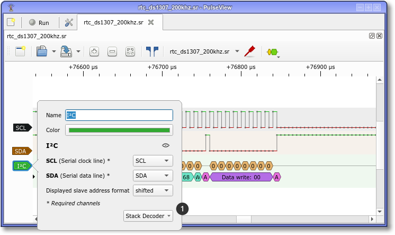395x235 pixels.
Task: Open the green Color swatch picker
Action: (x=119, y=130)
